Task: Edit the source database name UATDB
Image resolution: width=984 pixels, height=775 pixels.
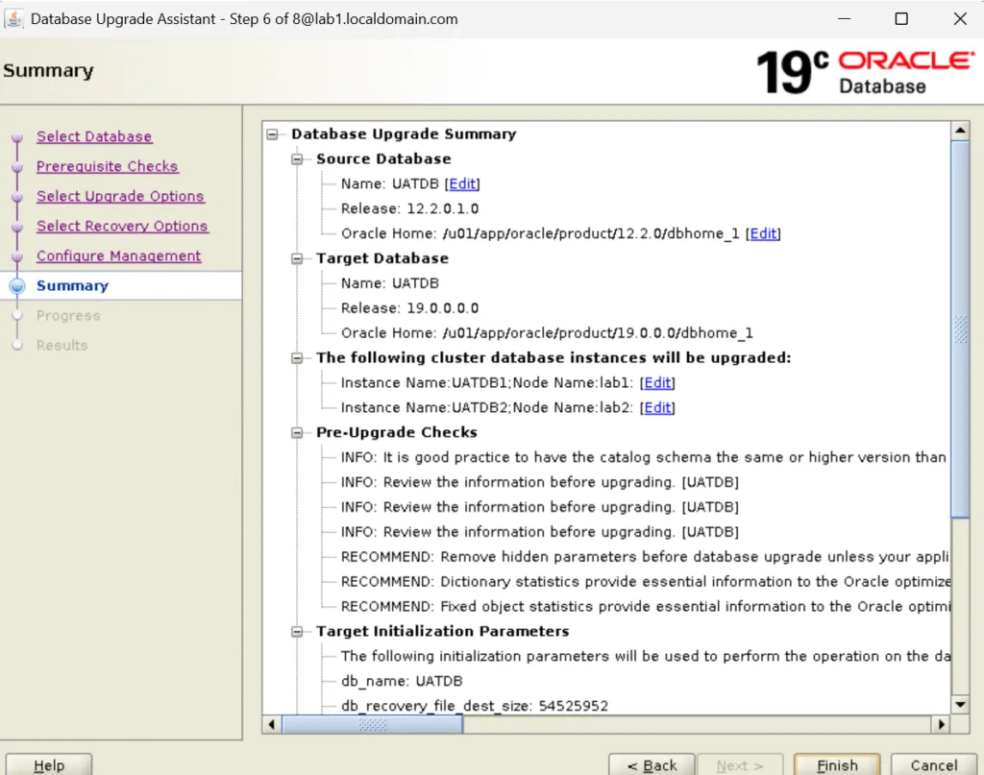Action: 462,183
